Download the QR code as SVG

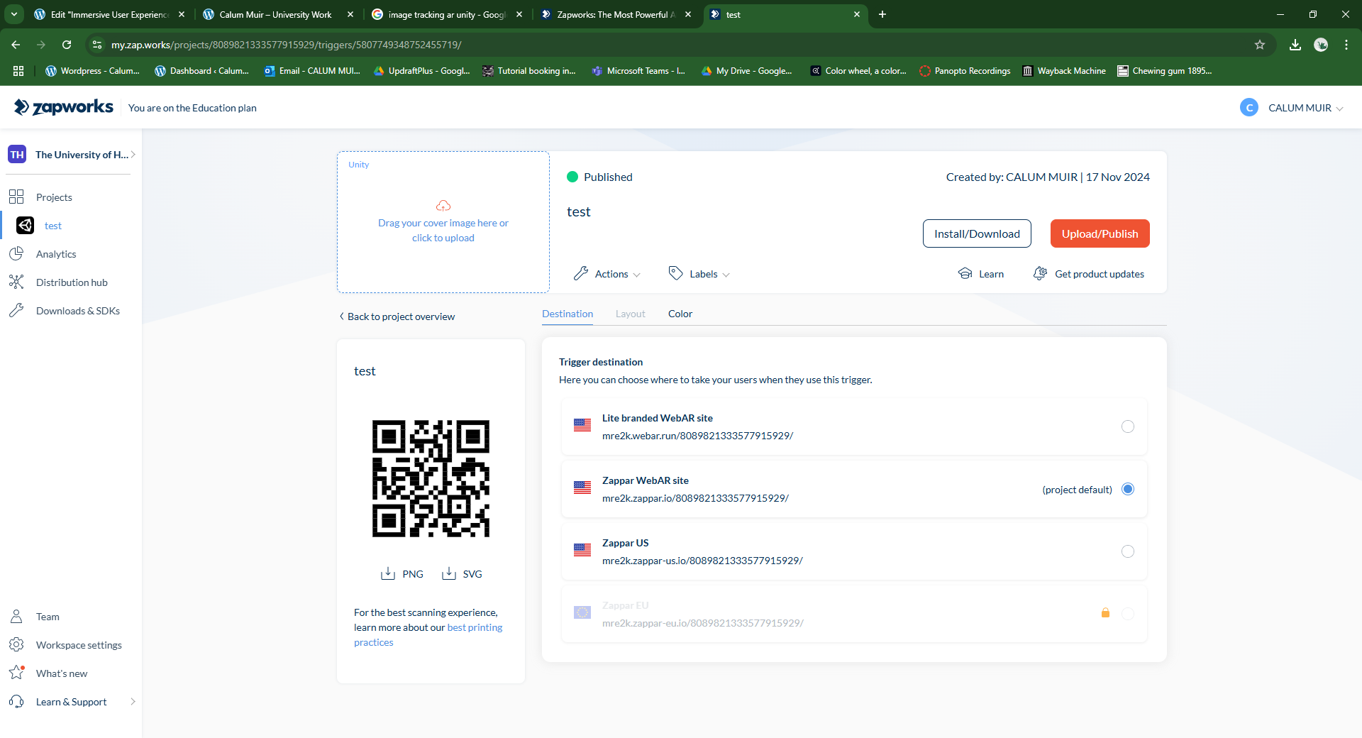(462, 574)
